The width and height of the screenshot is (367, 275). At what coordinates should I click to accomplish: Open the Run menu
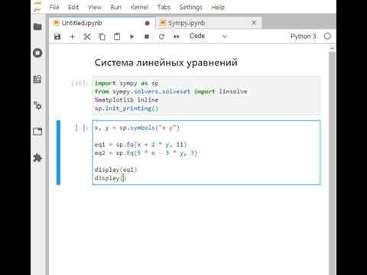point(115,7)
